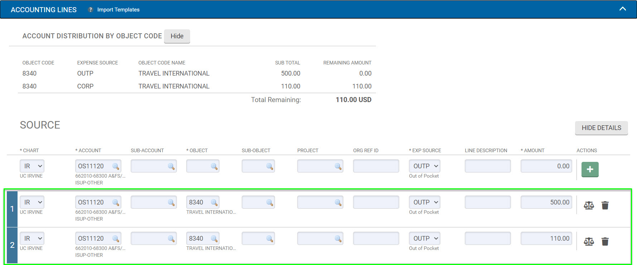Click the line description field in new line row
Viewport: 637px width, 265px height.
click(x=488, y=166)
